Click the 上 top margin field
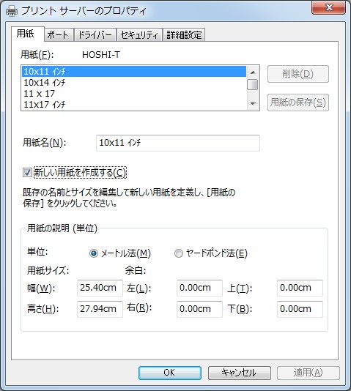This screenshot has width=351, height=391. pos(300,288)
